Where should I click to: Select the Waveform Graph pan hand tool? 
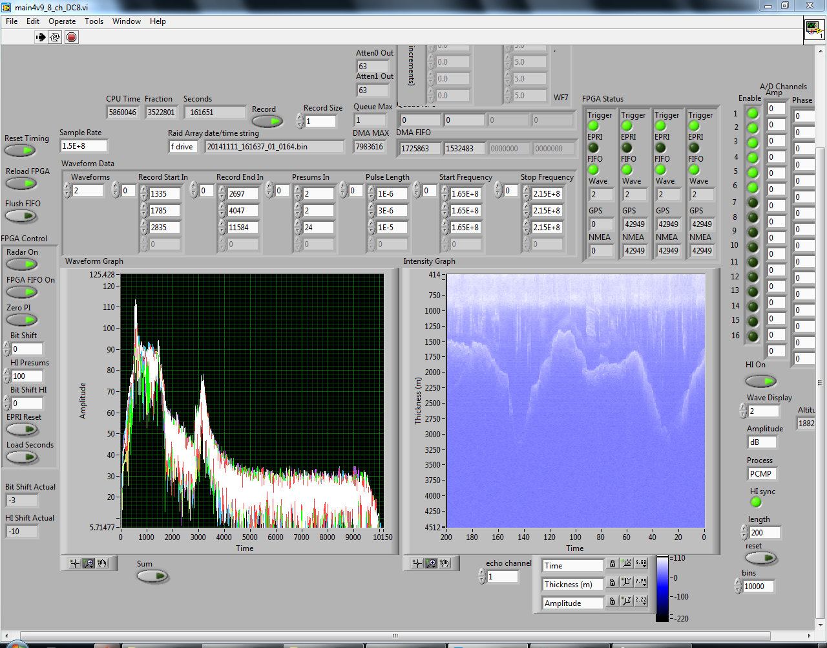click(x=102, y=563)
